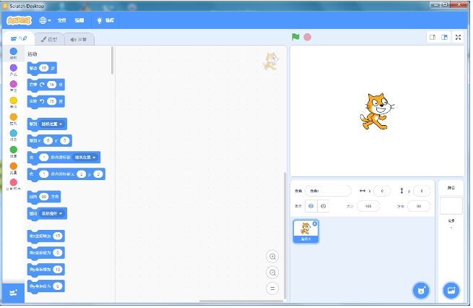This screenshot has height=308, width=473.
Task: Zoom in the code workspace
Action: [272, 257]
